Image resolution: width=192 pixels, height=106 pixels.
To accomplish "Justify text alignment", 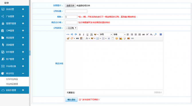I will [x=140, y=34].
